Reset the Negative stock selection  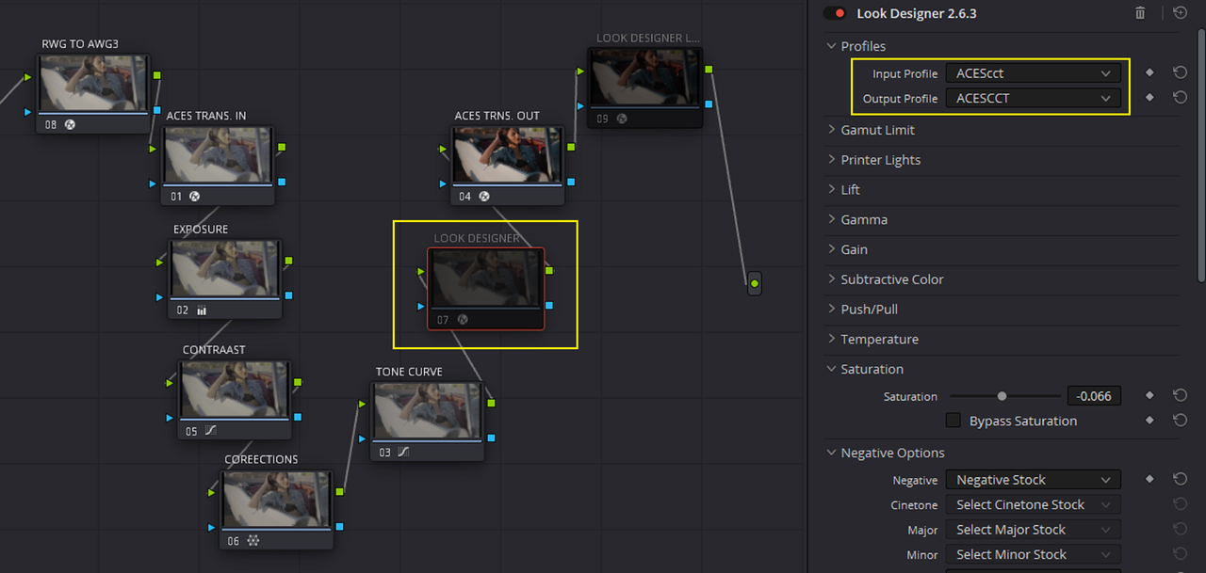[1180, 479]
